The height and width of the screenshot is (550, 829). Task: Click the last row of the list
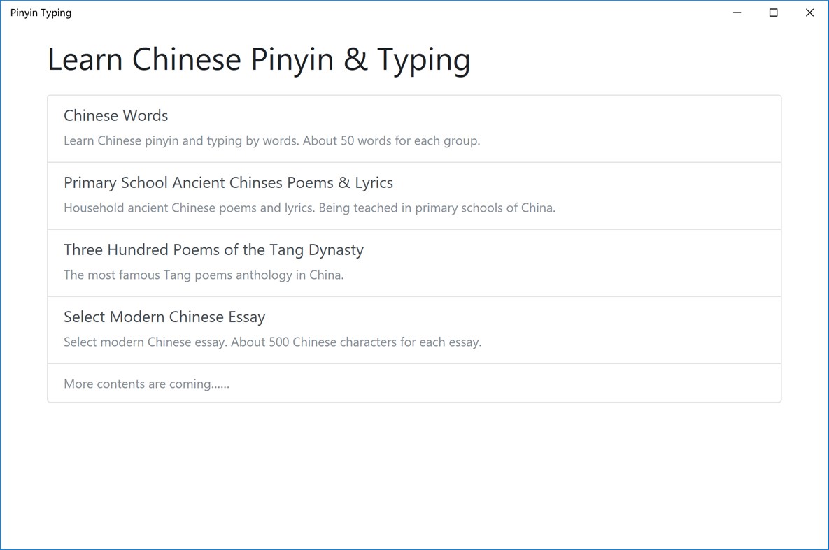tap(413, 384)
